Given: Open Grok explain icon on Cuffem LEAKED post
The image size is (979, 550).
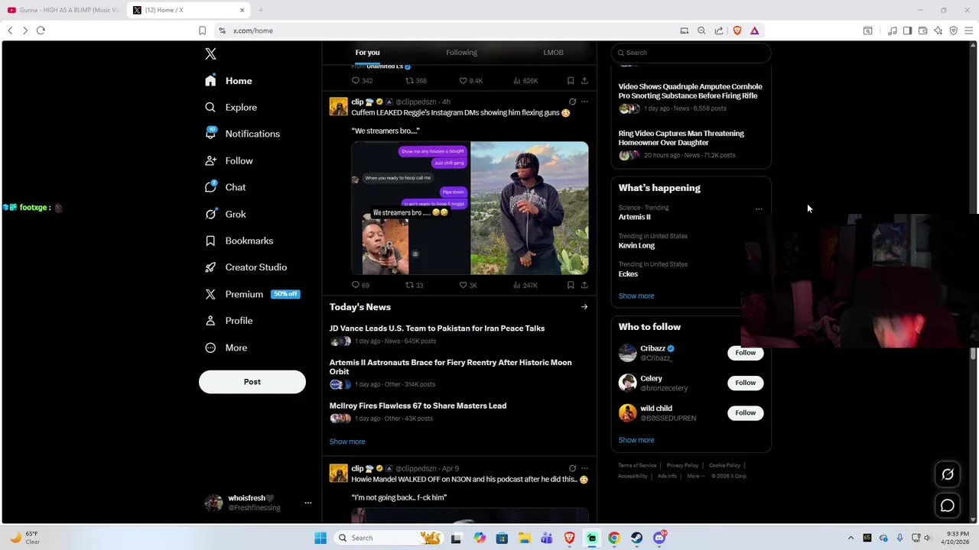Looking at the screenshot, I should pos(572,102).
